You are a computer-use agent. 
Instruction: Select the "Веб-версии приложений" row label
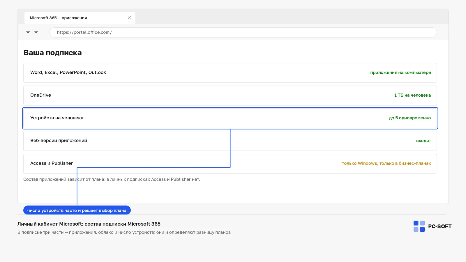(59, 141)
